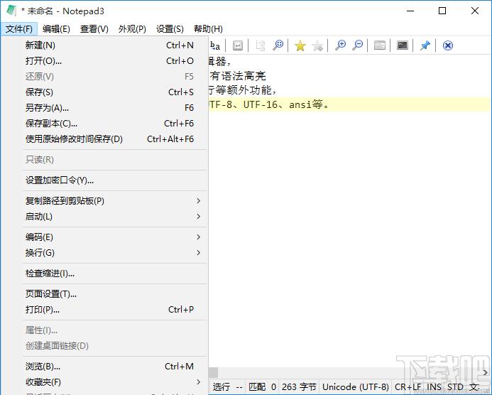The width and height of the screenshot is (492, 395).
Task: Minimize the Notepad3 window
Action: click(x=410, y=11)
